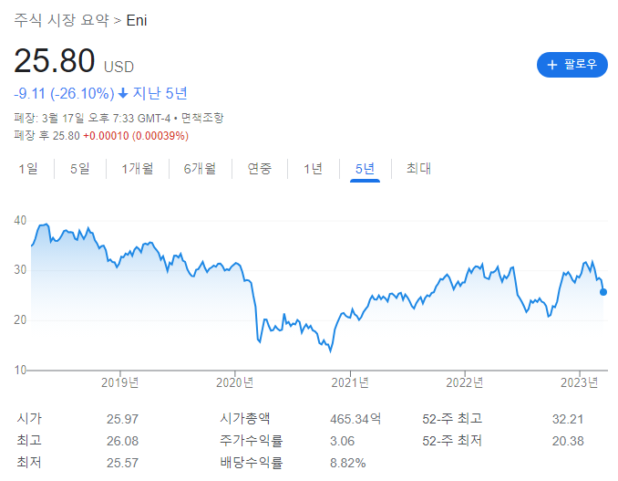The height and width of the screenshot is (481, 618).
Task: Click the 2022년 axis label
Action: pos(464,382)
